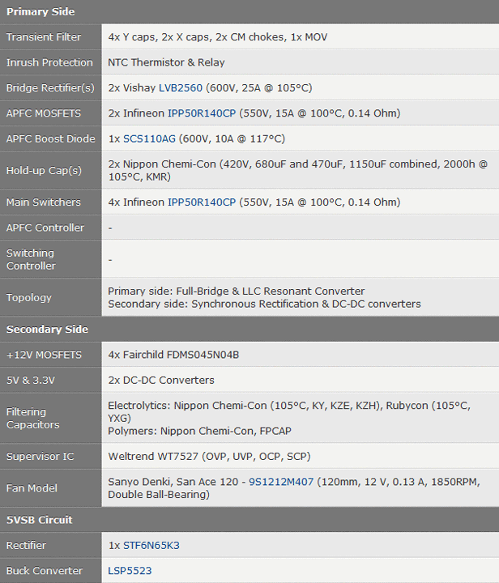The height and width of the screenshot is (583, 499).
Task: Open the LSP5523 buck converter link
Action: (x=130, y=571)
